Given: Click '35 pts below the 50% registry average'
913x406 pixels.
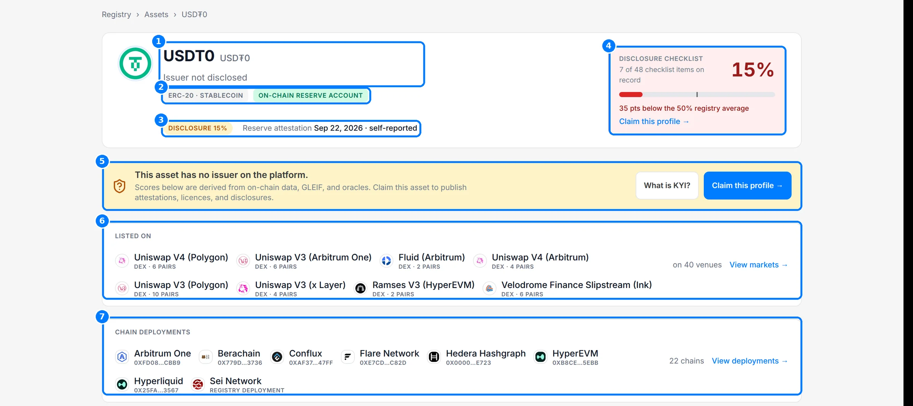Looking at the screenshot, I should tap(684, 108).
